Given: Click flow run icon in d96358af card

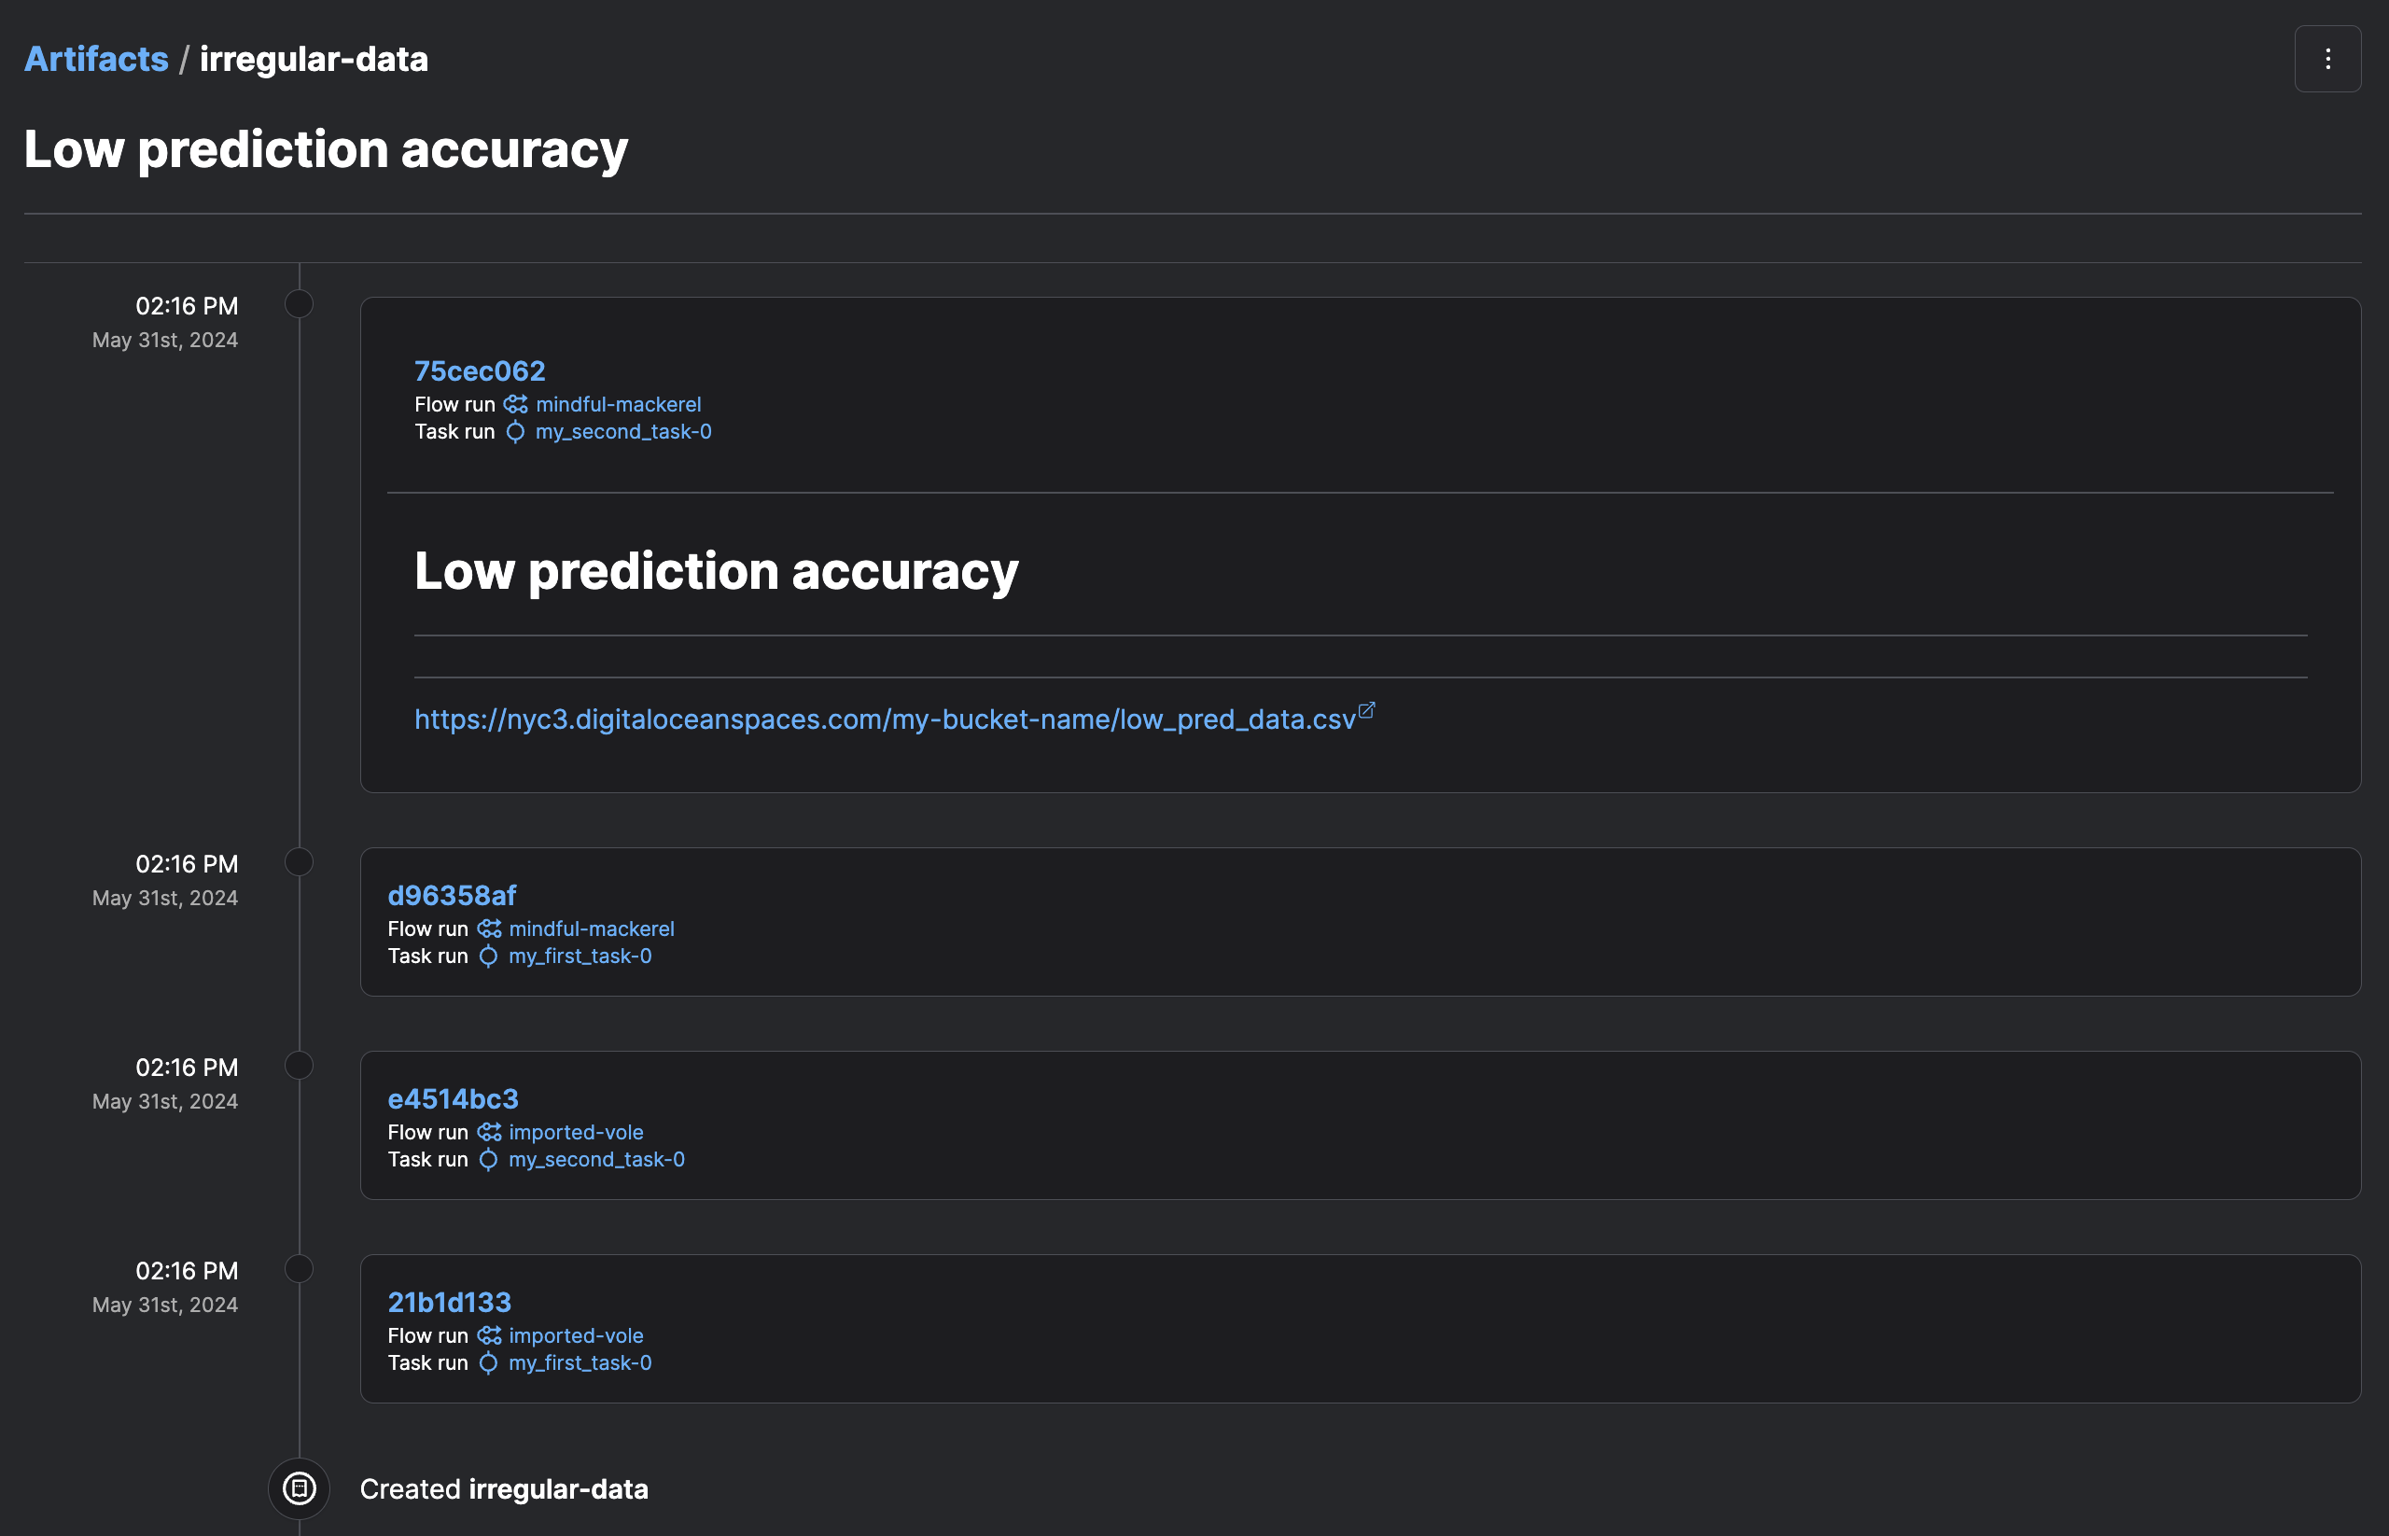Looking at the screenshot, I should pyautogui.click(x=489, y=929).
